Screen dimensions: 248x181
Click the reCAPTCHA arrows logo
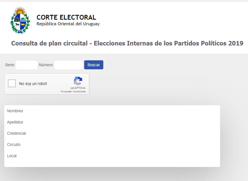coord(78,81)
